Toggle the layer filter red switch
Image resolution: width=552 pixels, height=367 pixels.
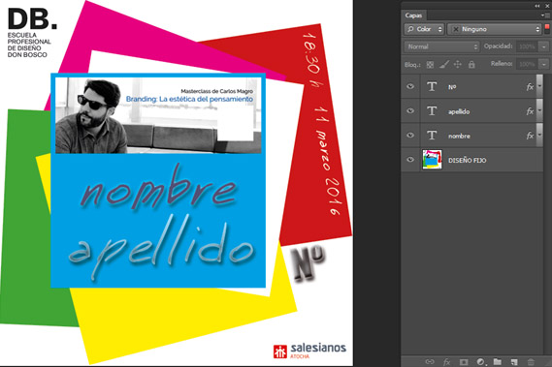[x=547, y=29]
